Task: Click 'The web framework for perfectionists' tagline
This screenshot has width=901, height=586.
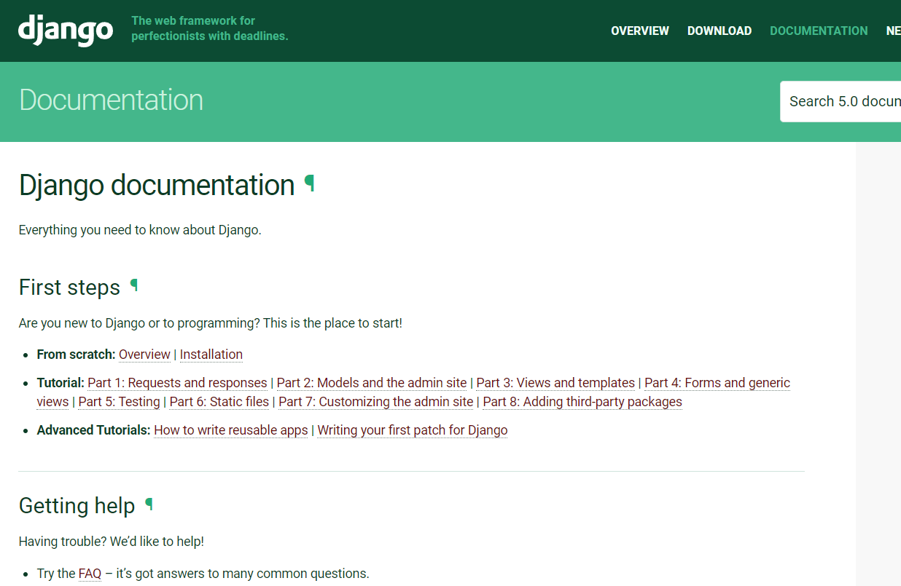Action: 210,28
